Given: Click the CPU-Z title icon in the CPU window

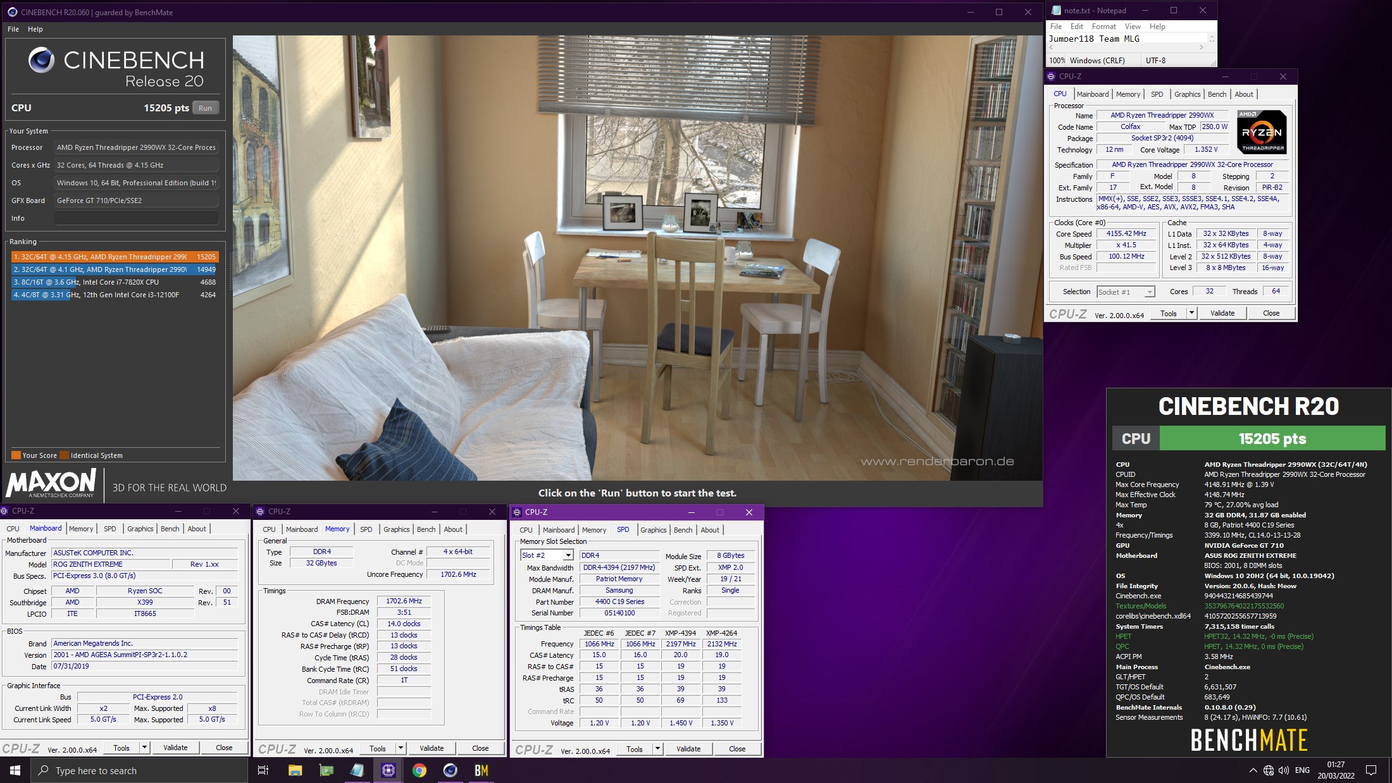Looking at the screenshot, I should tap(1051, 77).
